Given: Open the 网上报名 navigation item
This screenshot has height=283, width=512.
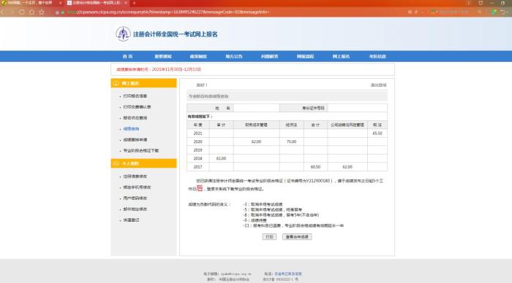Looking at the screenshot, I should [342, 56].
